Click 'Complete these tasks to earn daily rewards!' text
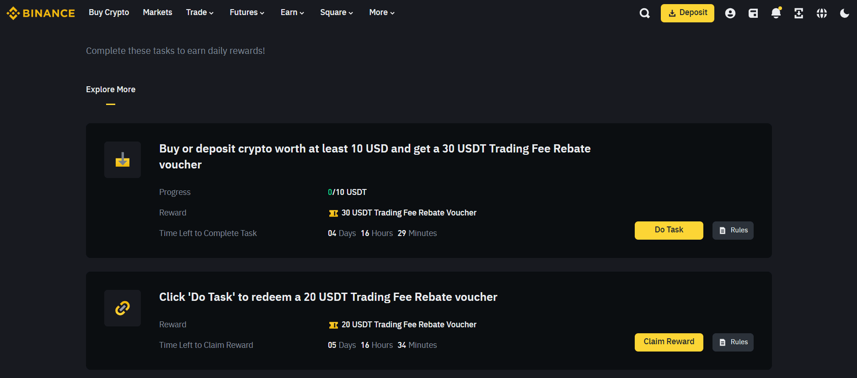Screen dimensions: 857x378 click(176, 51)
